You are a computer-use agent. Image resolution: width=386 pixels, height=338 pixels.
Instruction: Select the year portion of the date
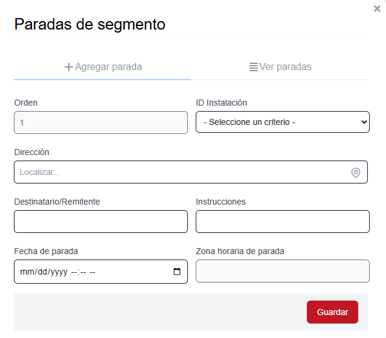click(57, 272)
